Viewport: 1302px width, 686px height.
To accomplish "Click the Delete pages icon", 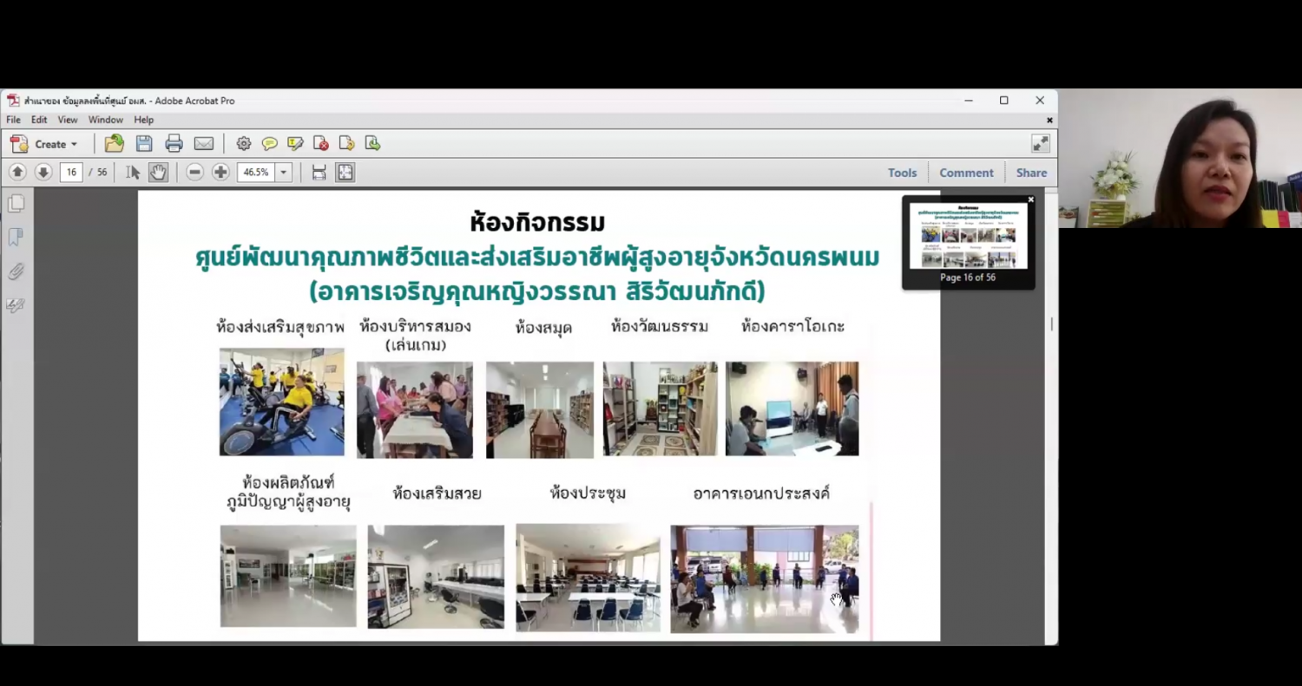I will (321, 144).
